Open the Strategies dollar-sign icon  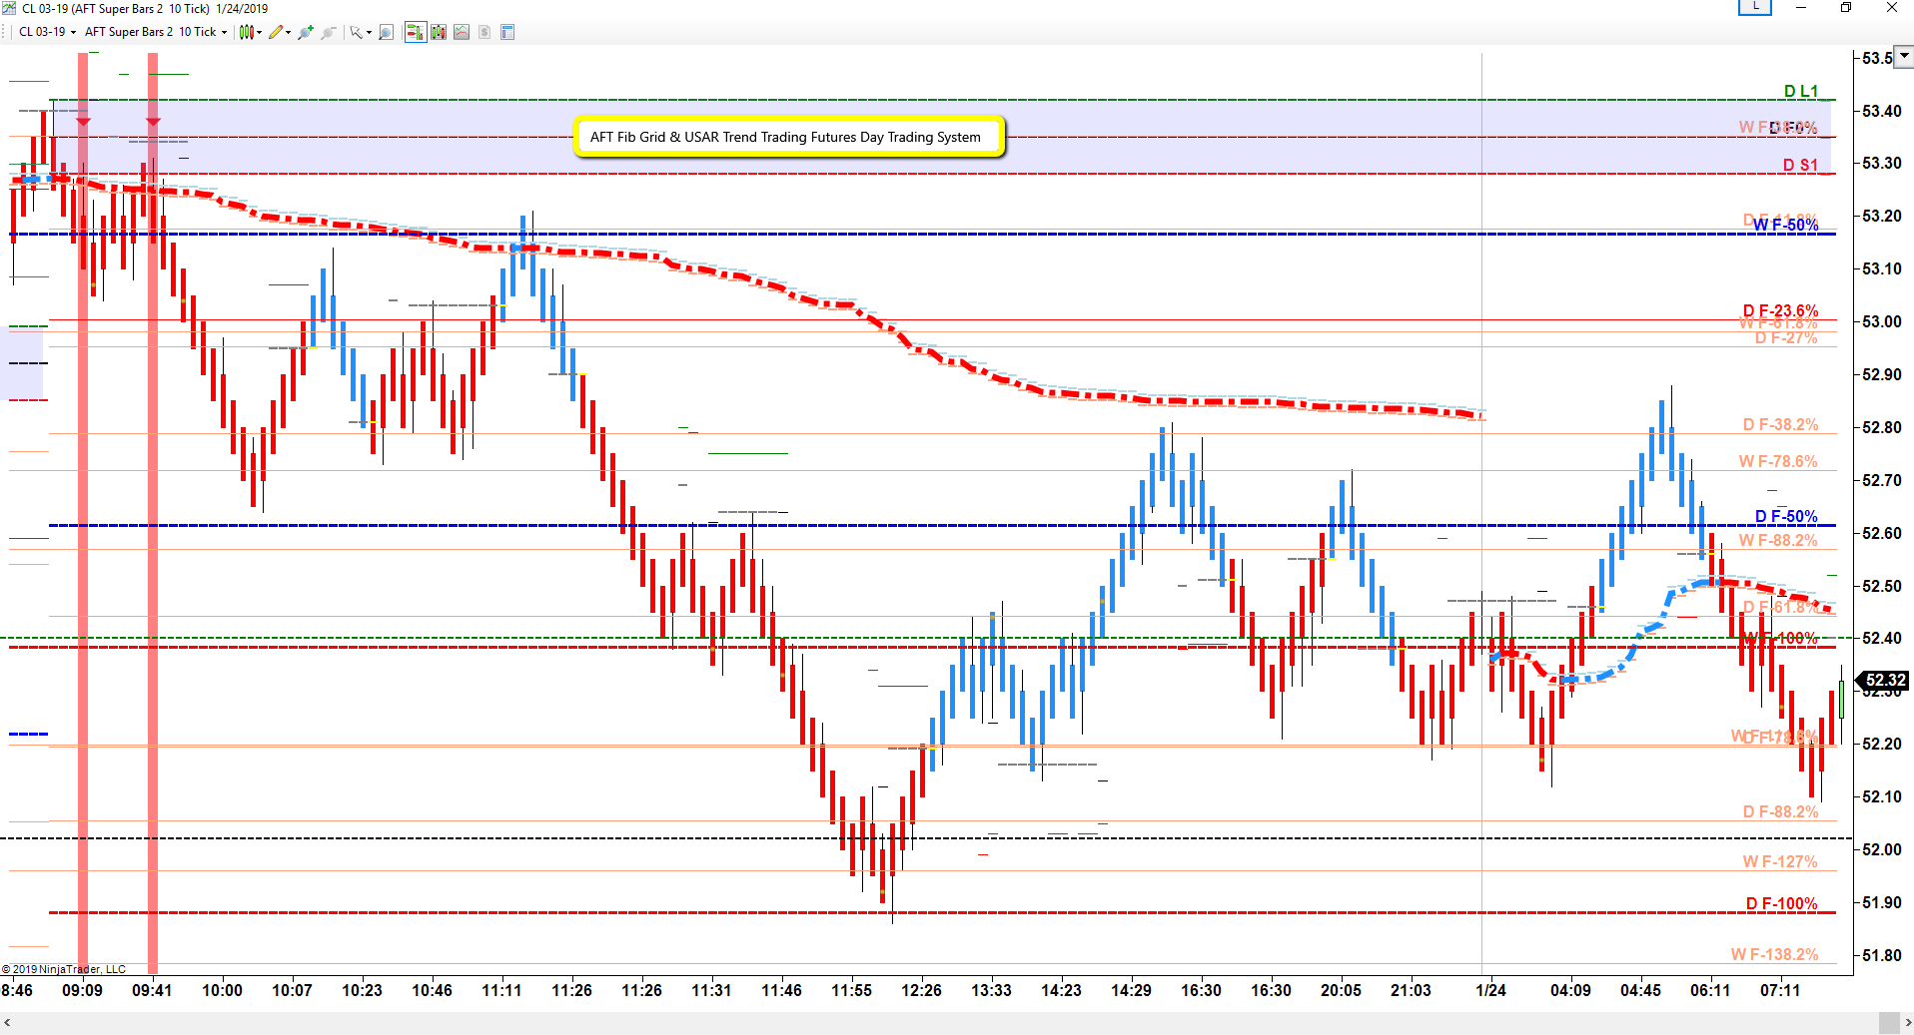pyautogui.click(x=484, y=32)
